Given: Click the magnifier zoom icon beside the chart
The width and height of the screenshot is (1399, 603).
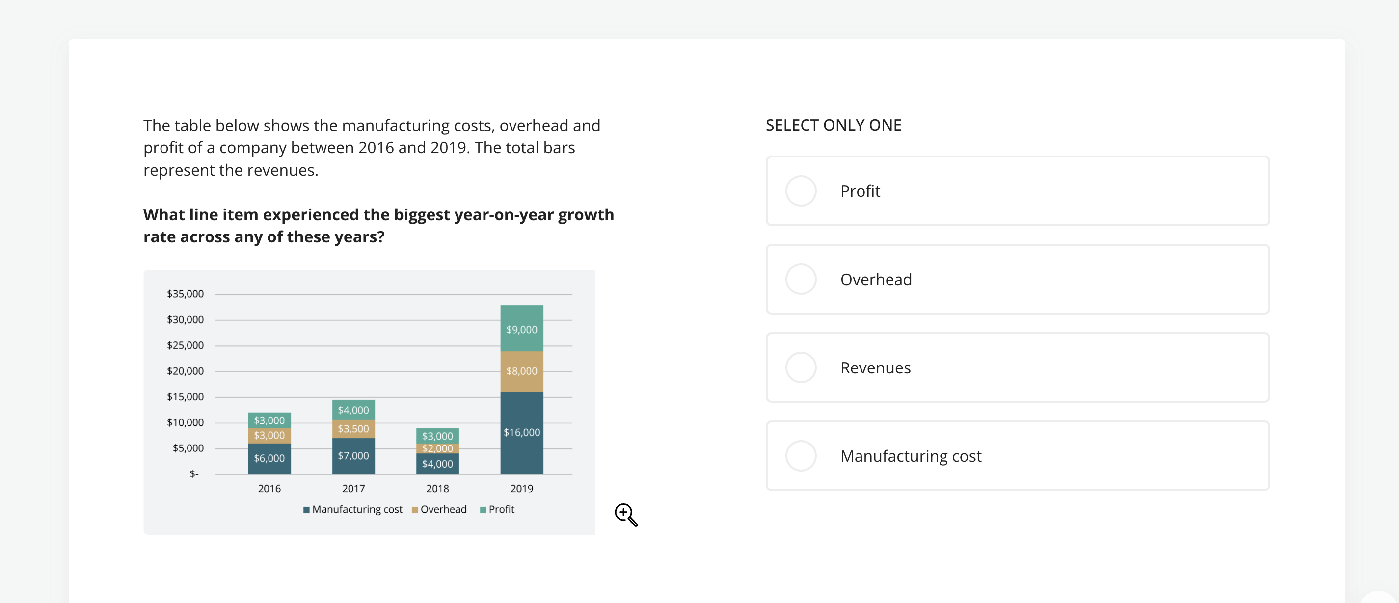Looking at the screenshot, I should (625, 515).
